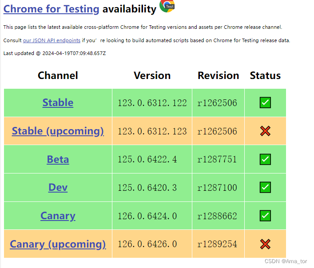This screenshot has width=314, height=268.
Task: Click the Revision column header
Action: pos(218,75)
